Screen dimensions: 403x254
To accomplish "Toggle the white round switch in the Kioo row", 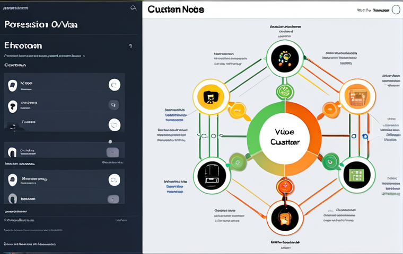I will 115,85.
